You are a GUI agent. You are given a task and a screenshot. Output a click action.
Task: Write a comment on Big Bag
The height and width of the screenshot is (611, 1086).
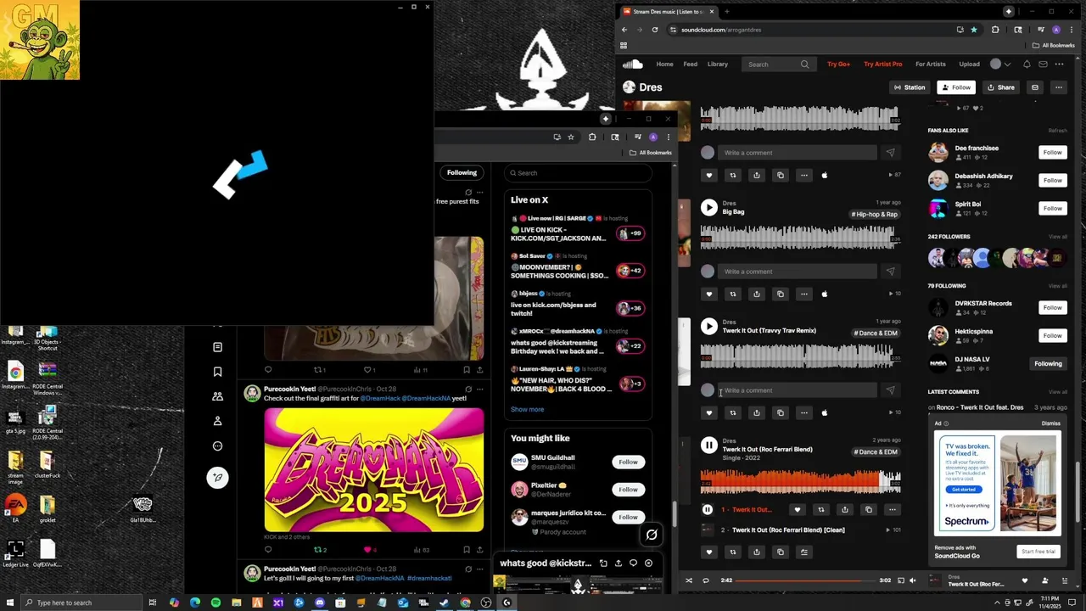798,272
